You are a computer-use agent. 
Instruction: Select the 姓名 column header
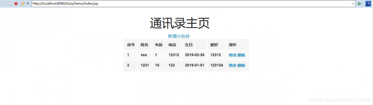point(145,45)
